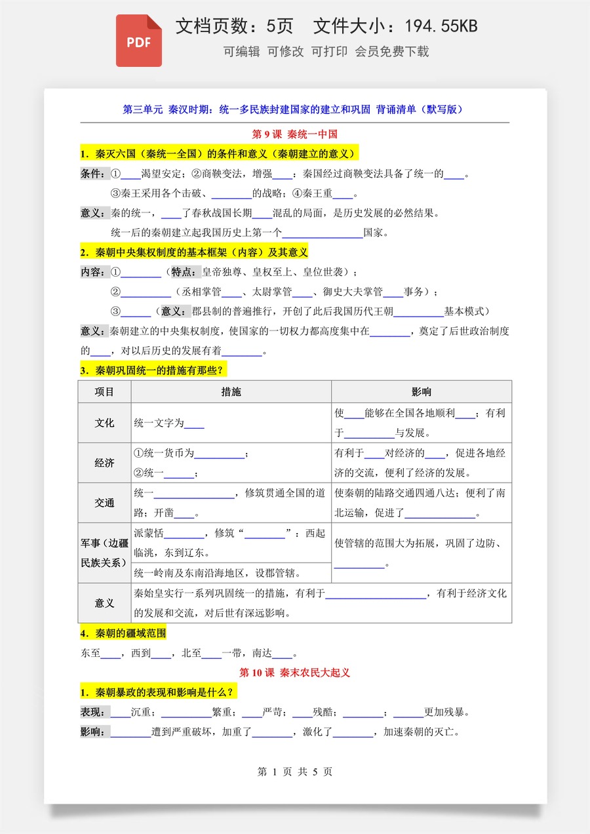The height and width of the screenshot is (834, 590).
Task: Click the '文档页数:5页' page count text
Action: 234,26
